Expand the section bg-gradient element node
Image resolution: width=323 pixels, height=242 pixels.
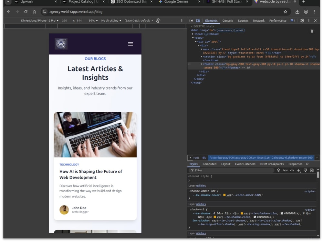coord(201,57)
